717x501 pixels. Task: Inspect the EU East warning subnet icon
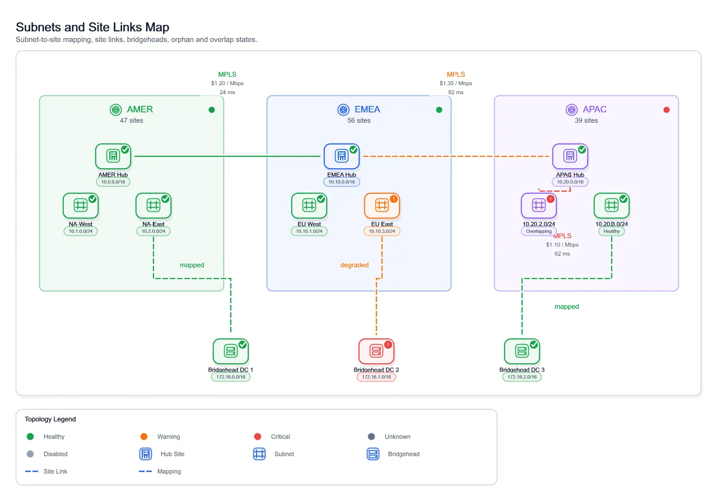click(x=382, y=206)
